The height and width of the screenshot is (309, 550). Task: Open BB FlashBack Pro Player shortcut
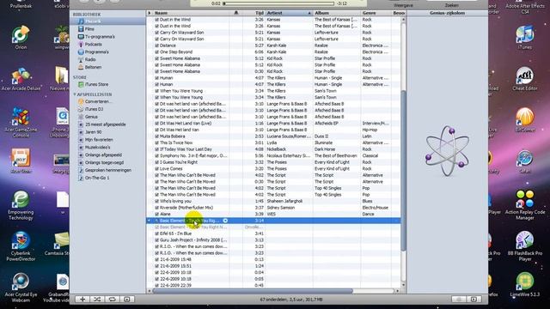pyautogui.click(x=525, y=246)
